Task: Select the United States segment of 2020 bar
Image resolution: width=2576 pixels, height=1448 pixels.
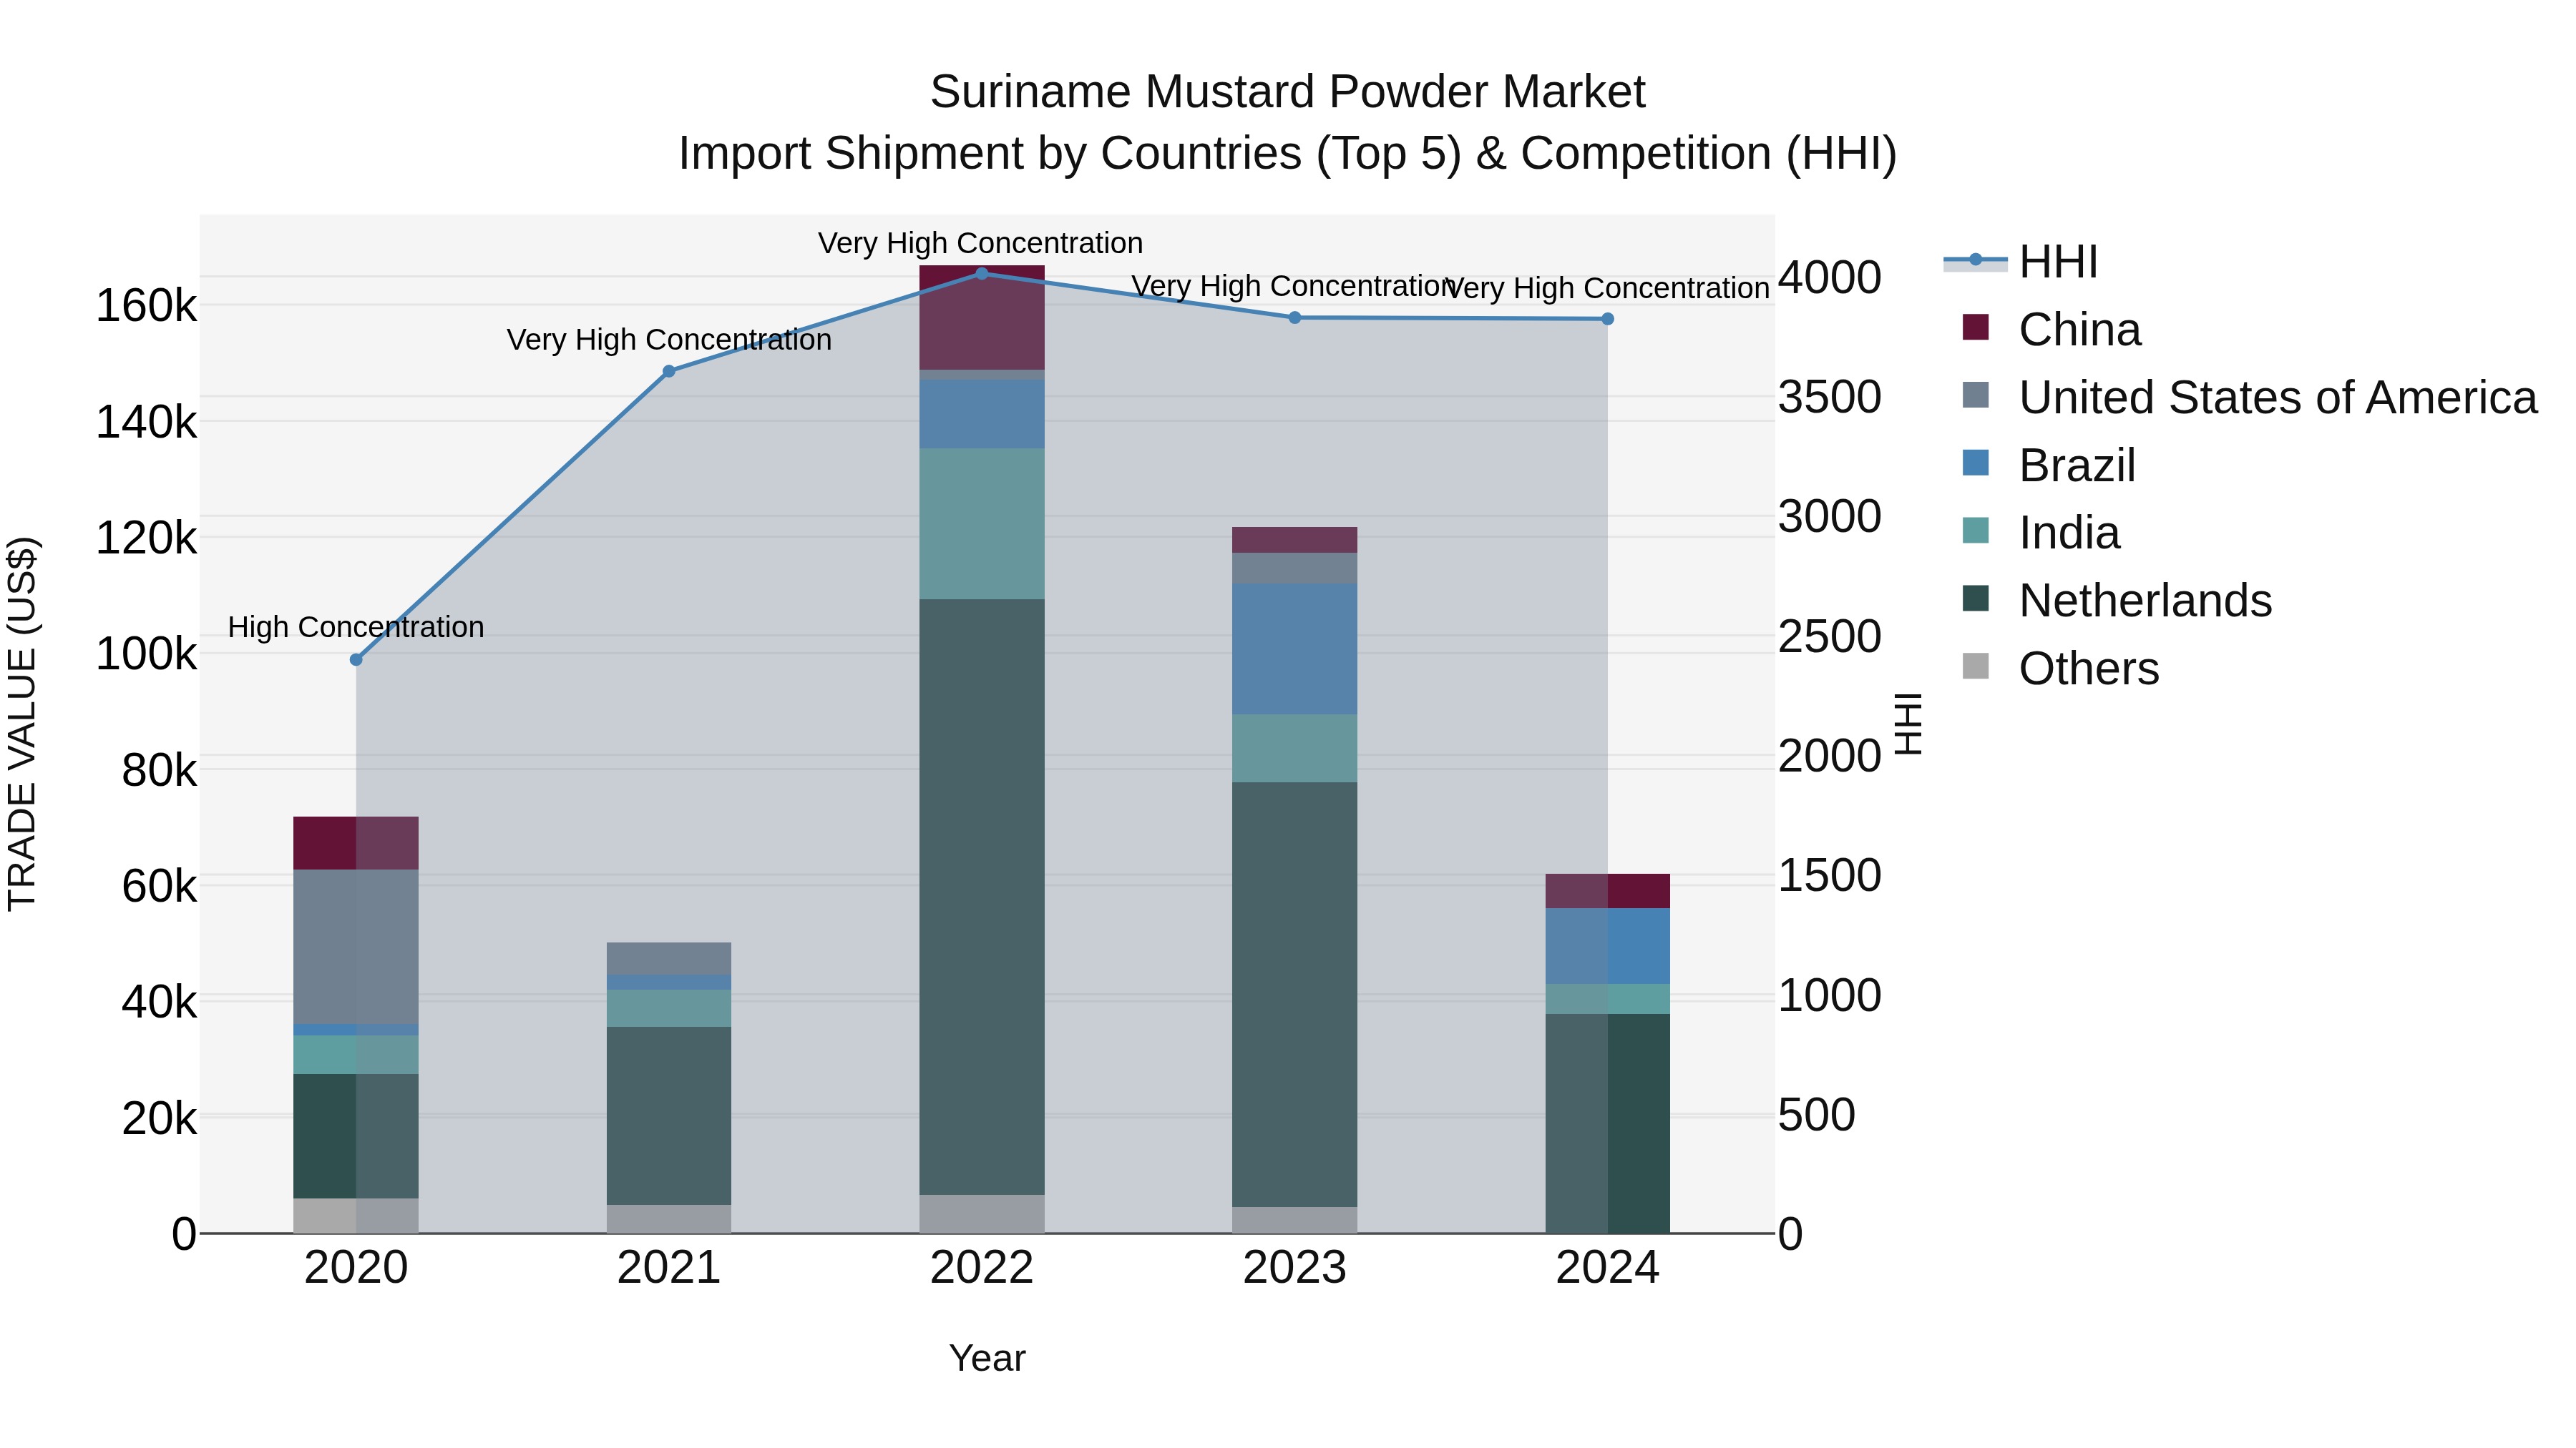Action: point(356,946)
